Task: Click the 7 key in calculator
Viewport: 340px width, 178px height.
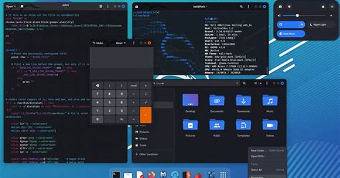Action: pyautogui.click(x=97, y=94)
